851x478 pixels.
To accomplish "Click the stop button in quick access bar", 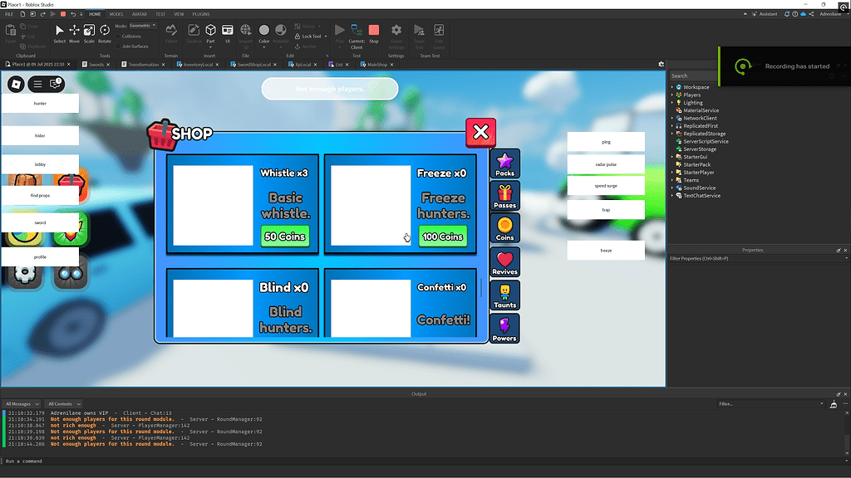I will point(63,14).
